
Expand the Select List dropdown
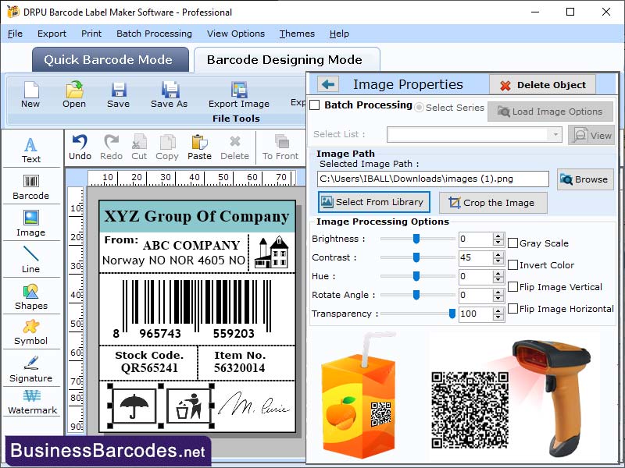[555, 134]
